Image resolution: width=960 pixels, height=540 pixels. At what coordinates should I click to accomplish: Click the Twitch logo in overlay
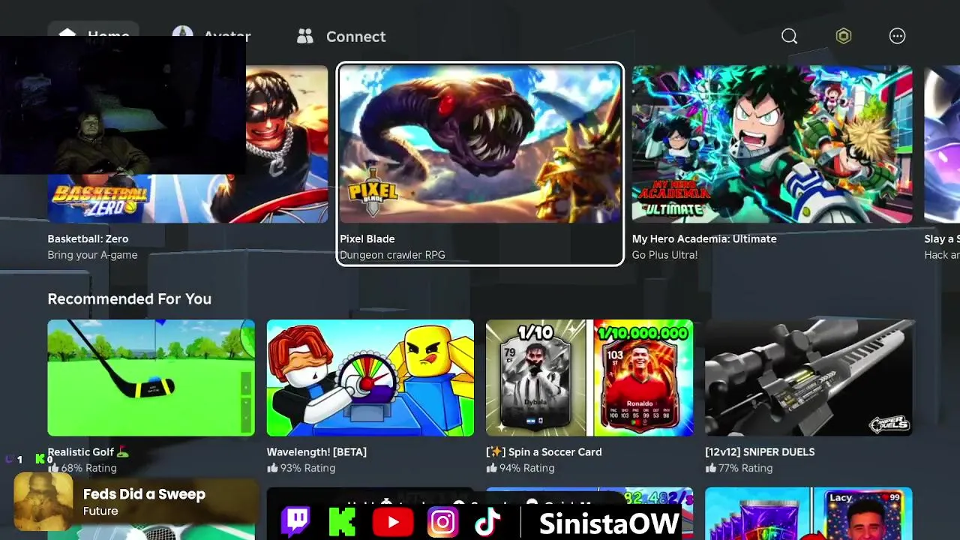point(295,521)
